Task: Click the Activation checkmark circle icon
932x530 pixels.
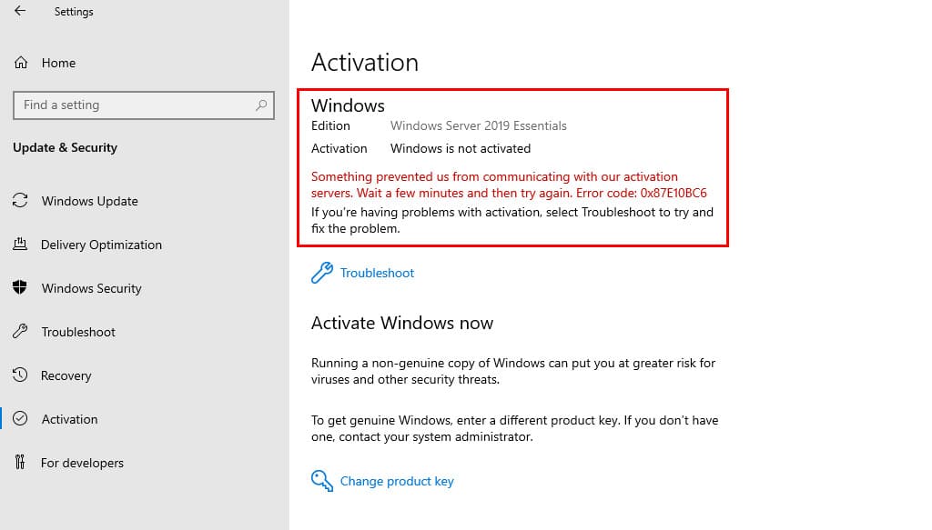Action: point(20,418)
